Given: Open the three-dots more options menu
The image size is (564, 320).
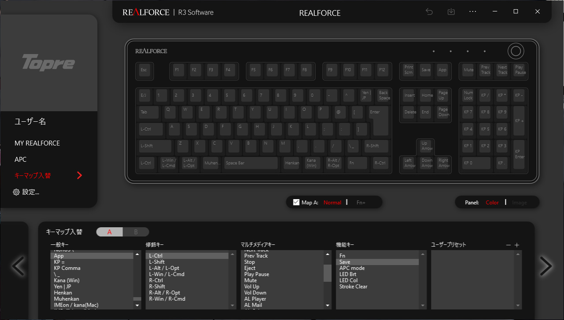Looking at the screenshot, I should [473, 12].
